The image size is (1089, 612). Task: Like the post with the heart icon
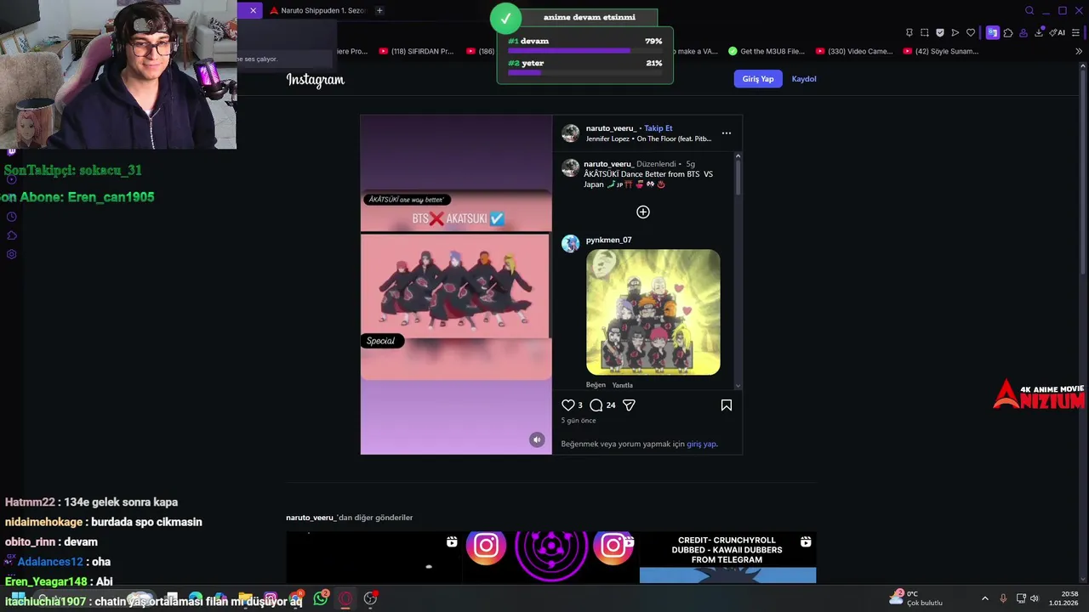coord(568,405)
